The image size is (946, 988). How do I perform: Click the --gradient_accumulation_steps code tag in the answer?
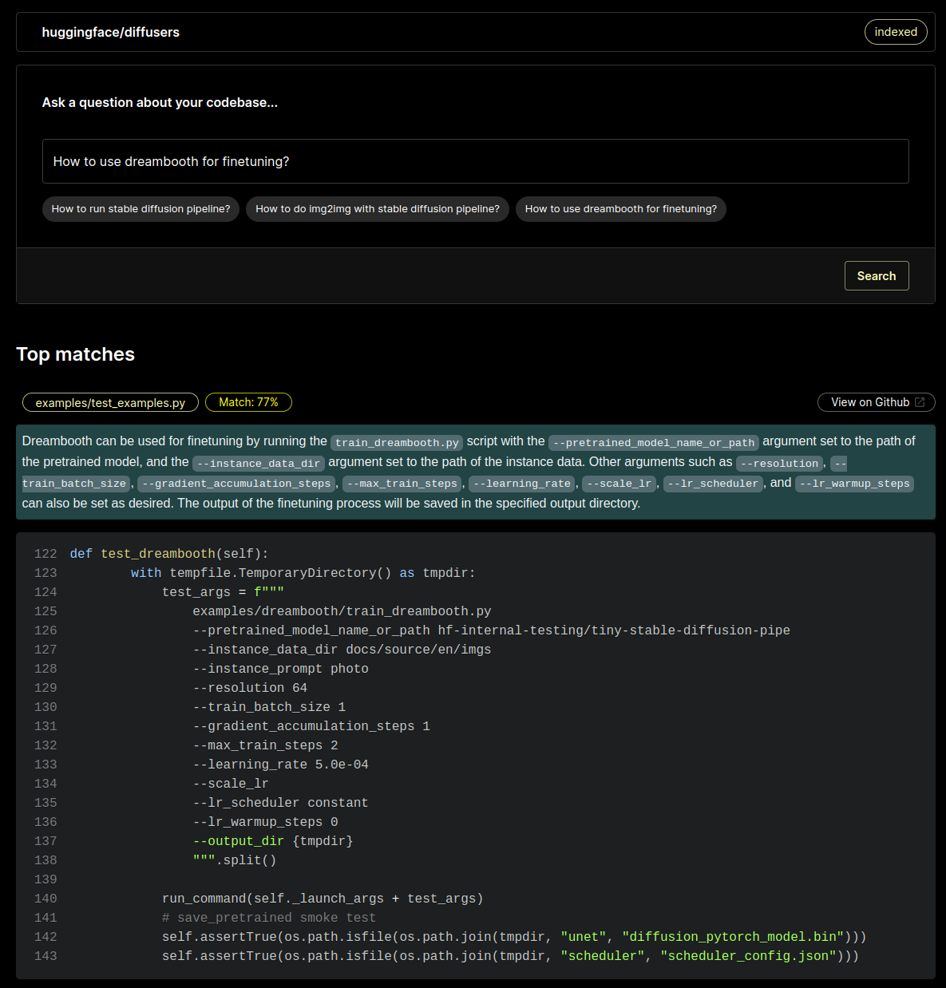tap(236, 484)
